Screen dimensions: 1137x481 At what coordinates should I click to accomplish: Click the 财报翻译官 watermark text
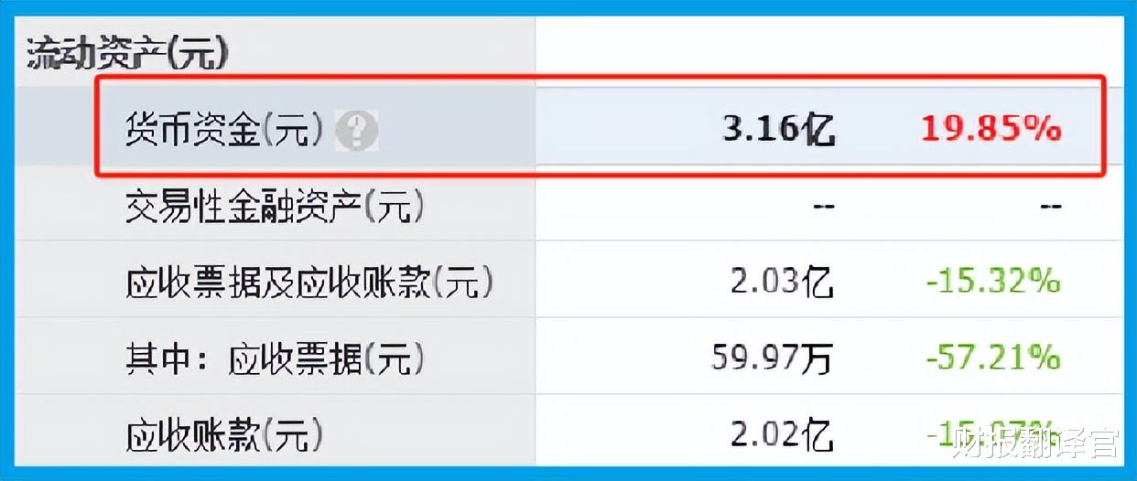click(1034, 447)
